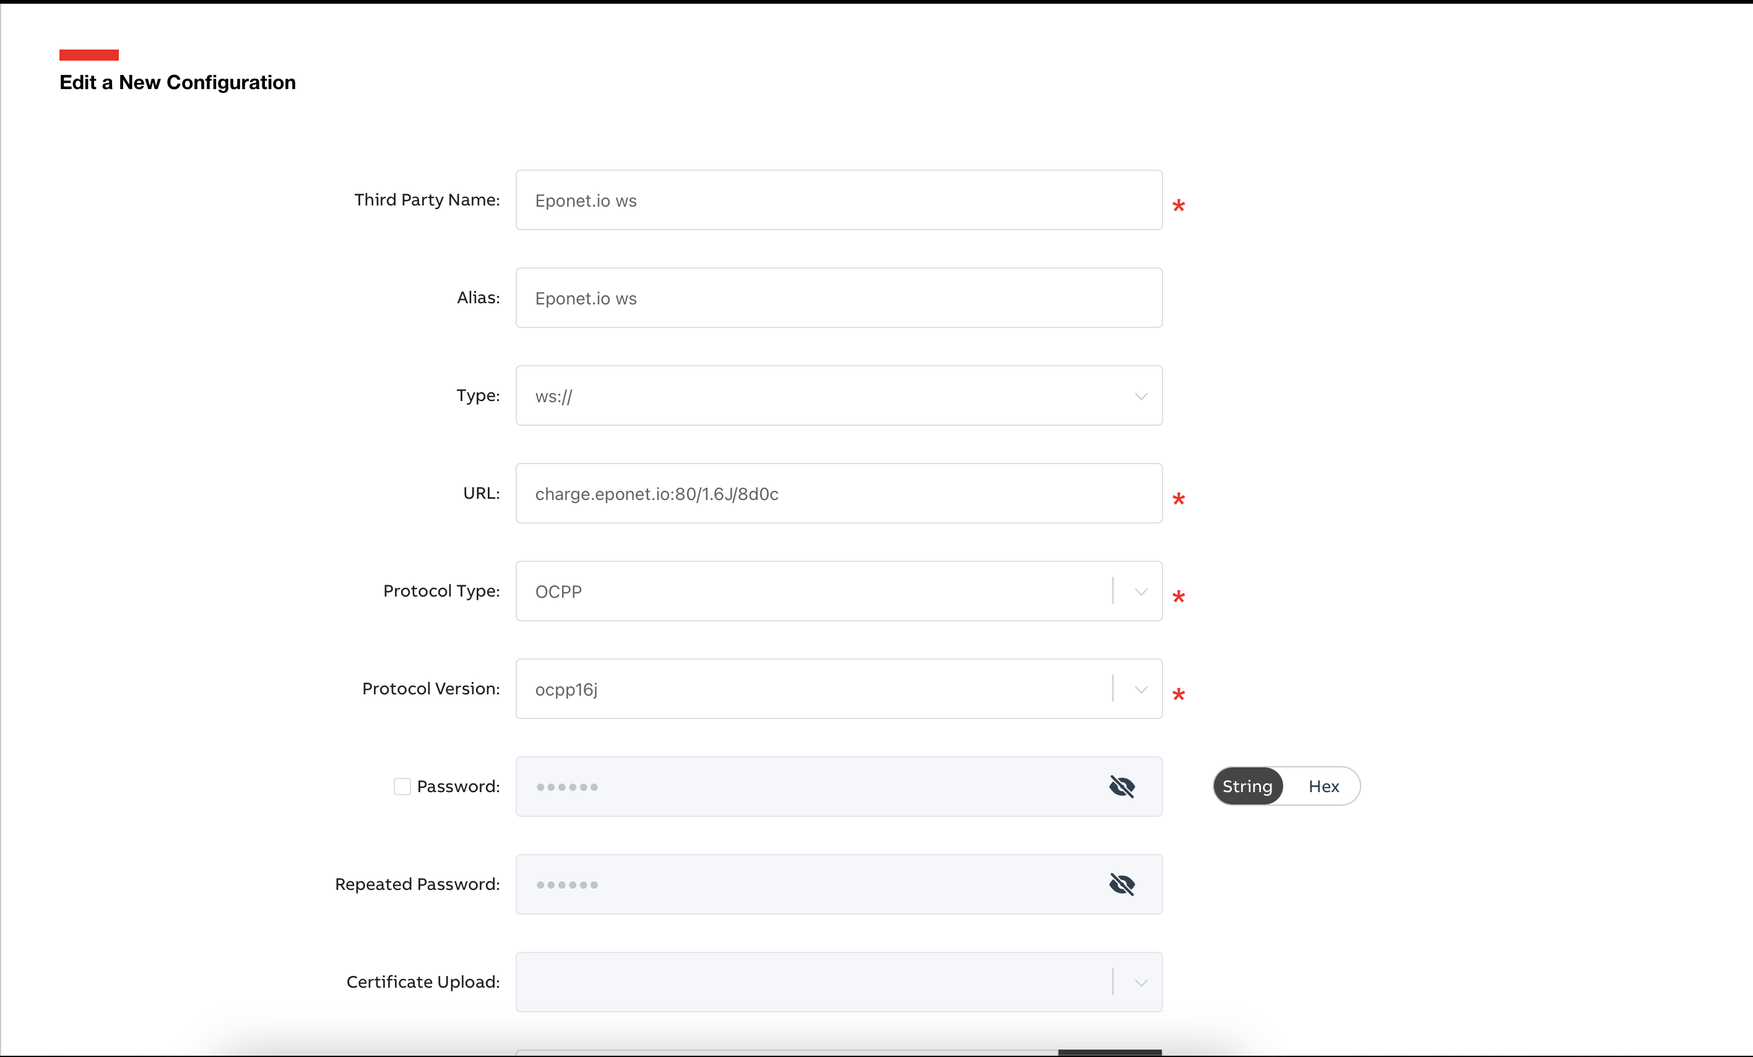
Task: Select the String password format
Action: 1247,786
